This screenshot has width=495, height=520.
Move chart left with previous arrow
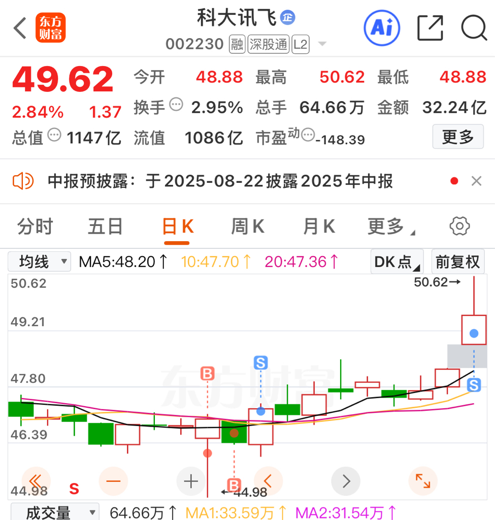(268, 481)
